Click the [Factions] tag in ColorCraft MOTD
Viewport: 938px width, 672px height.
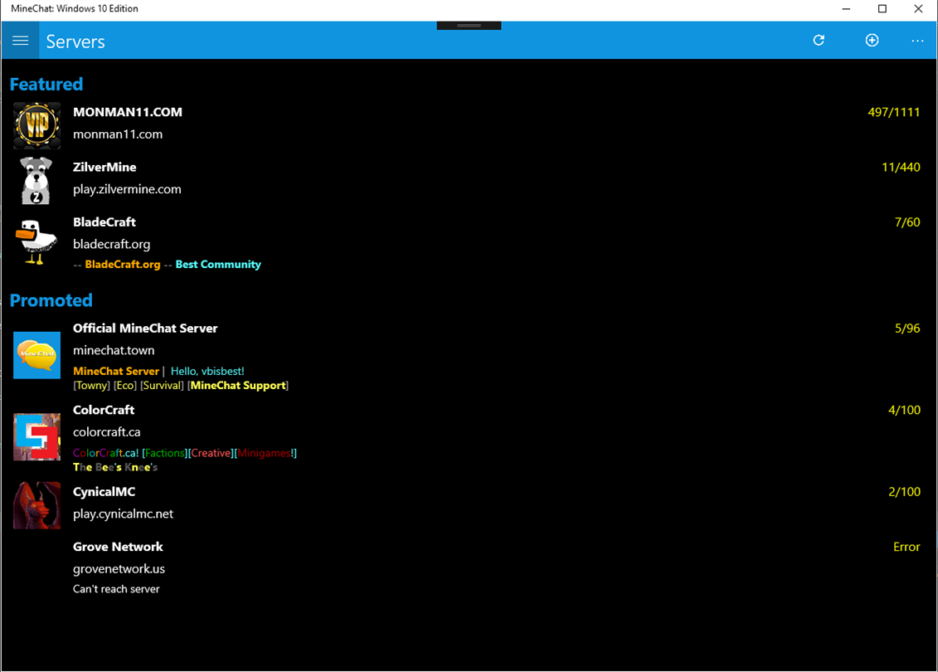(164, 453)
